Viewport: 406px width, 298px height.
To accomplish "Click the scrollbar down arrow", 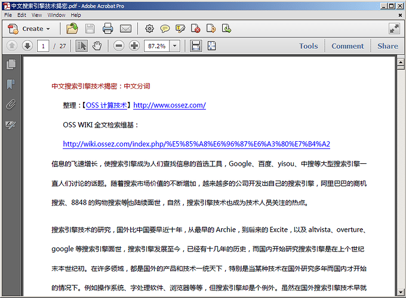I will (x=401, y=292).
